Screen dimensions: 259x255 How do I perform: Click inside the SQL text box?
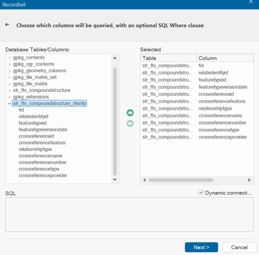129,214
